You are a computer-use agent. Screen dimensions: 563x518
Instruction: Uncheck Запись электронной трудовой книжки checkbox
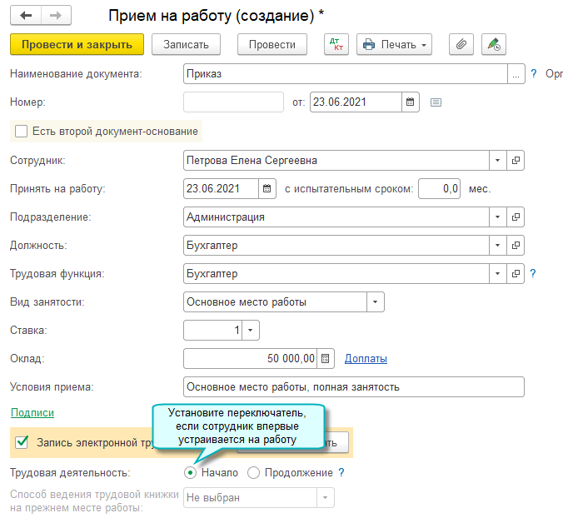pos(22,442)
